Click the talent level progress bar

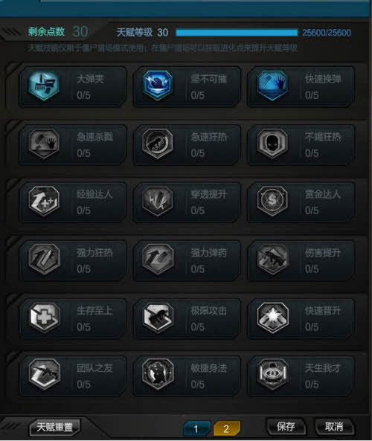[x=237, y=33]
